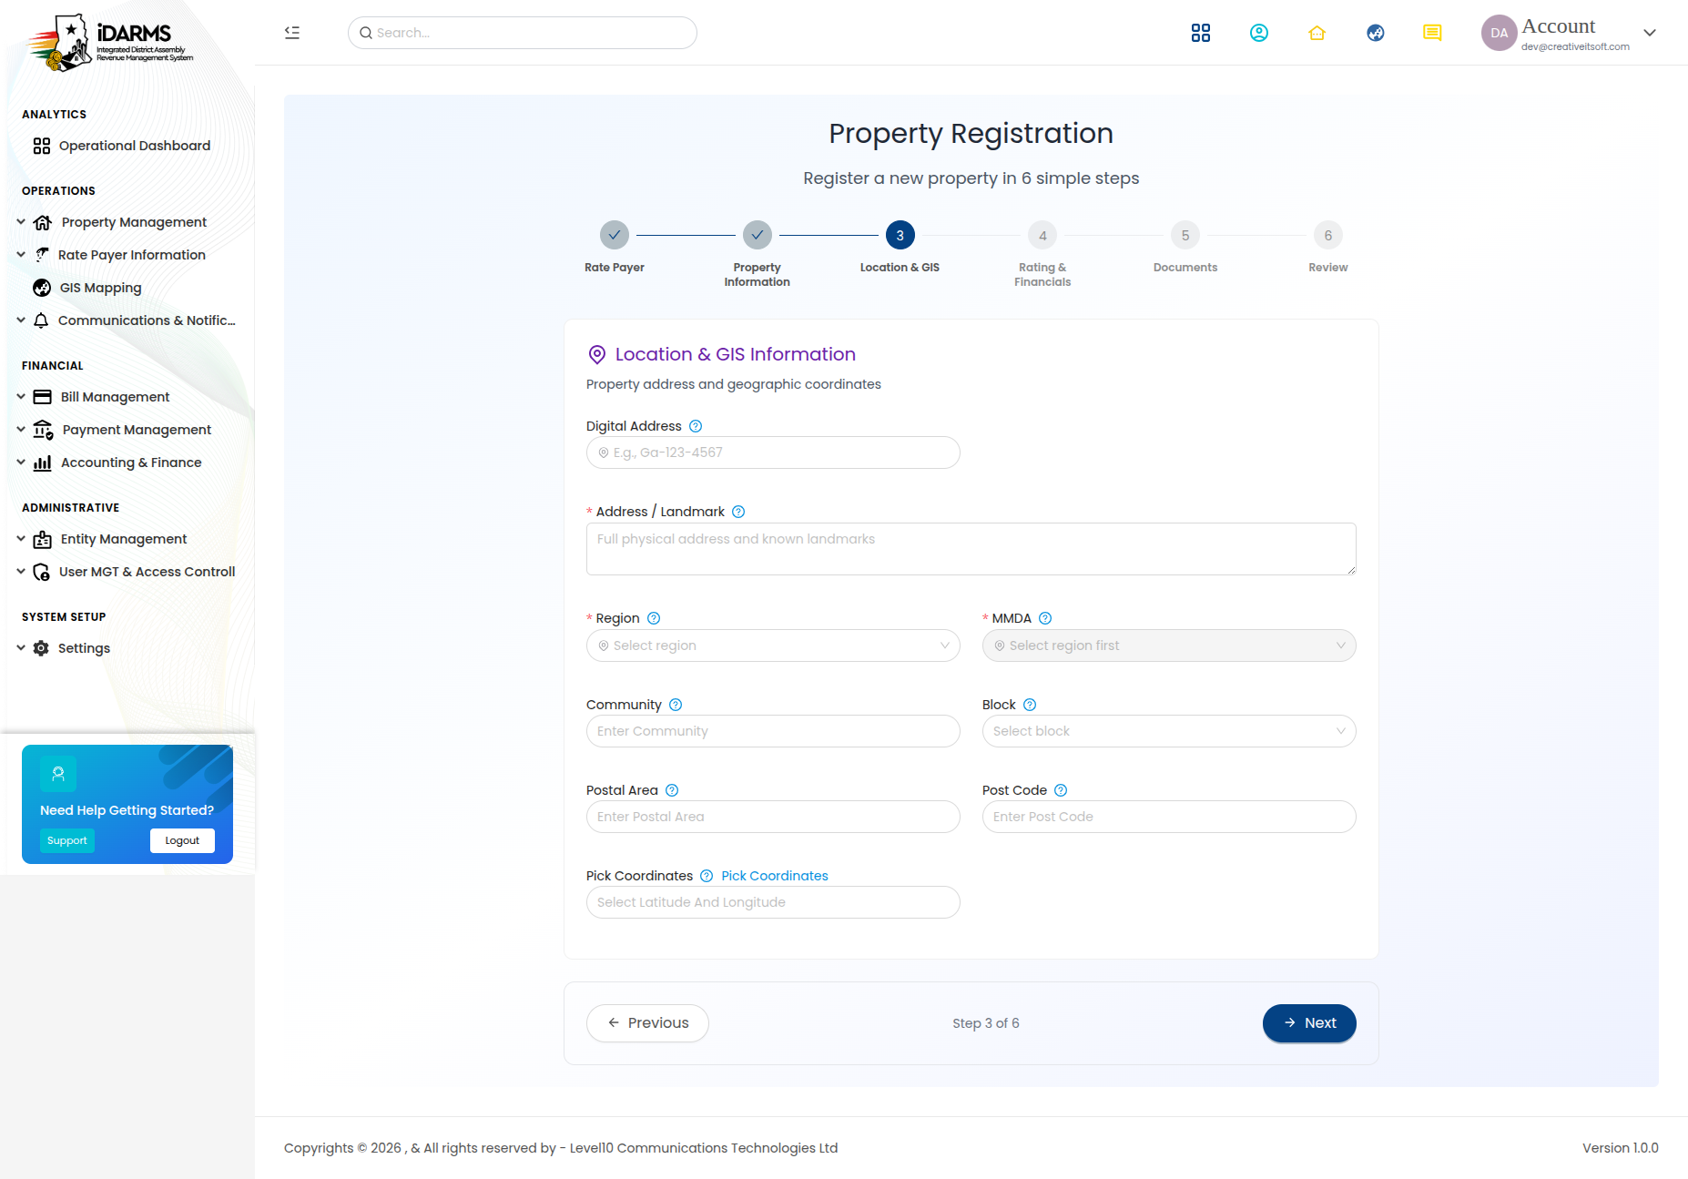The image size is (1688, 1179).
Task: Go to the home icon in header
Action: (x=1317, y=33)
